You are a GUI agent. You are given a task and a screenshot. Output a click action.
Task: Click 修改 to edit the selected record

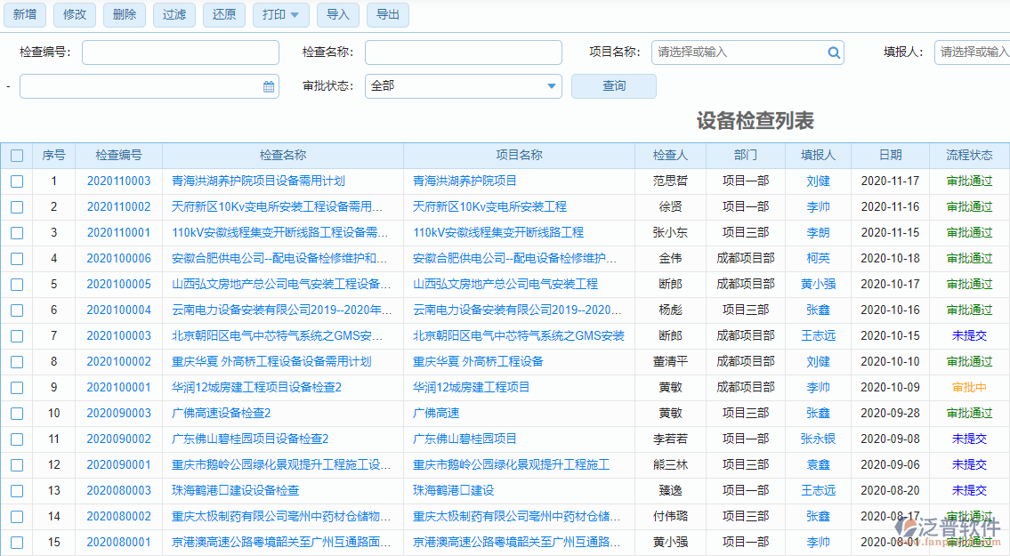74,15
